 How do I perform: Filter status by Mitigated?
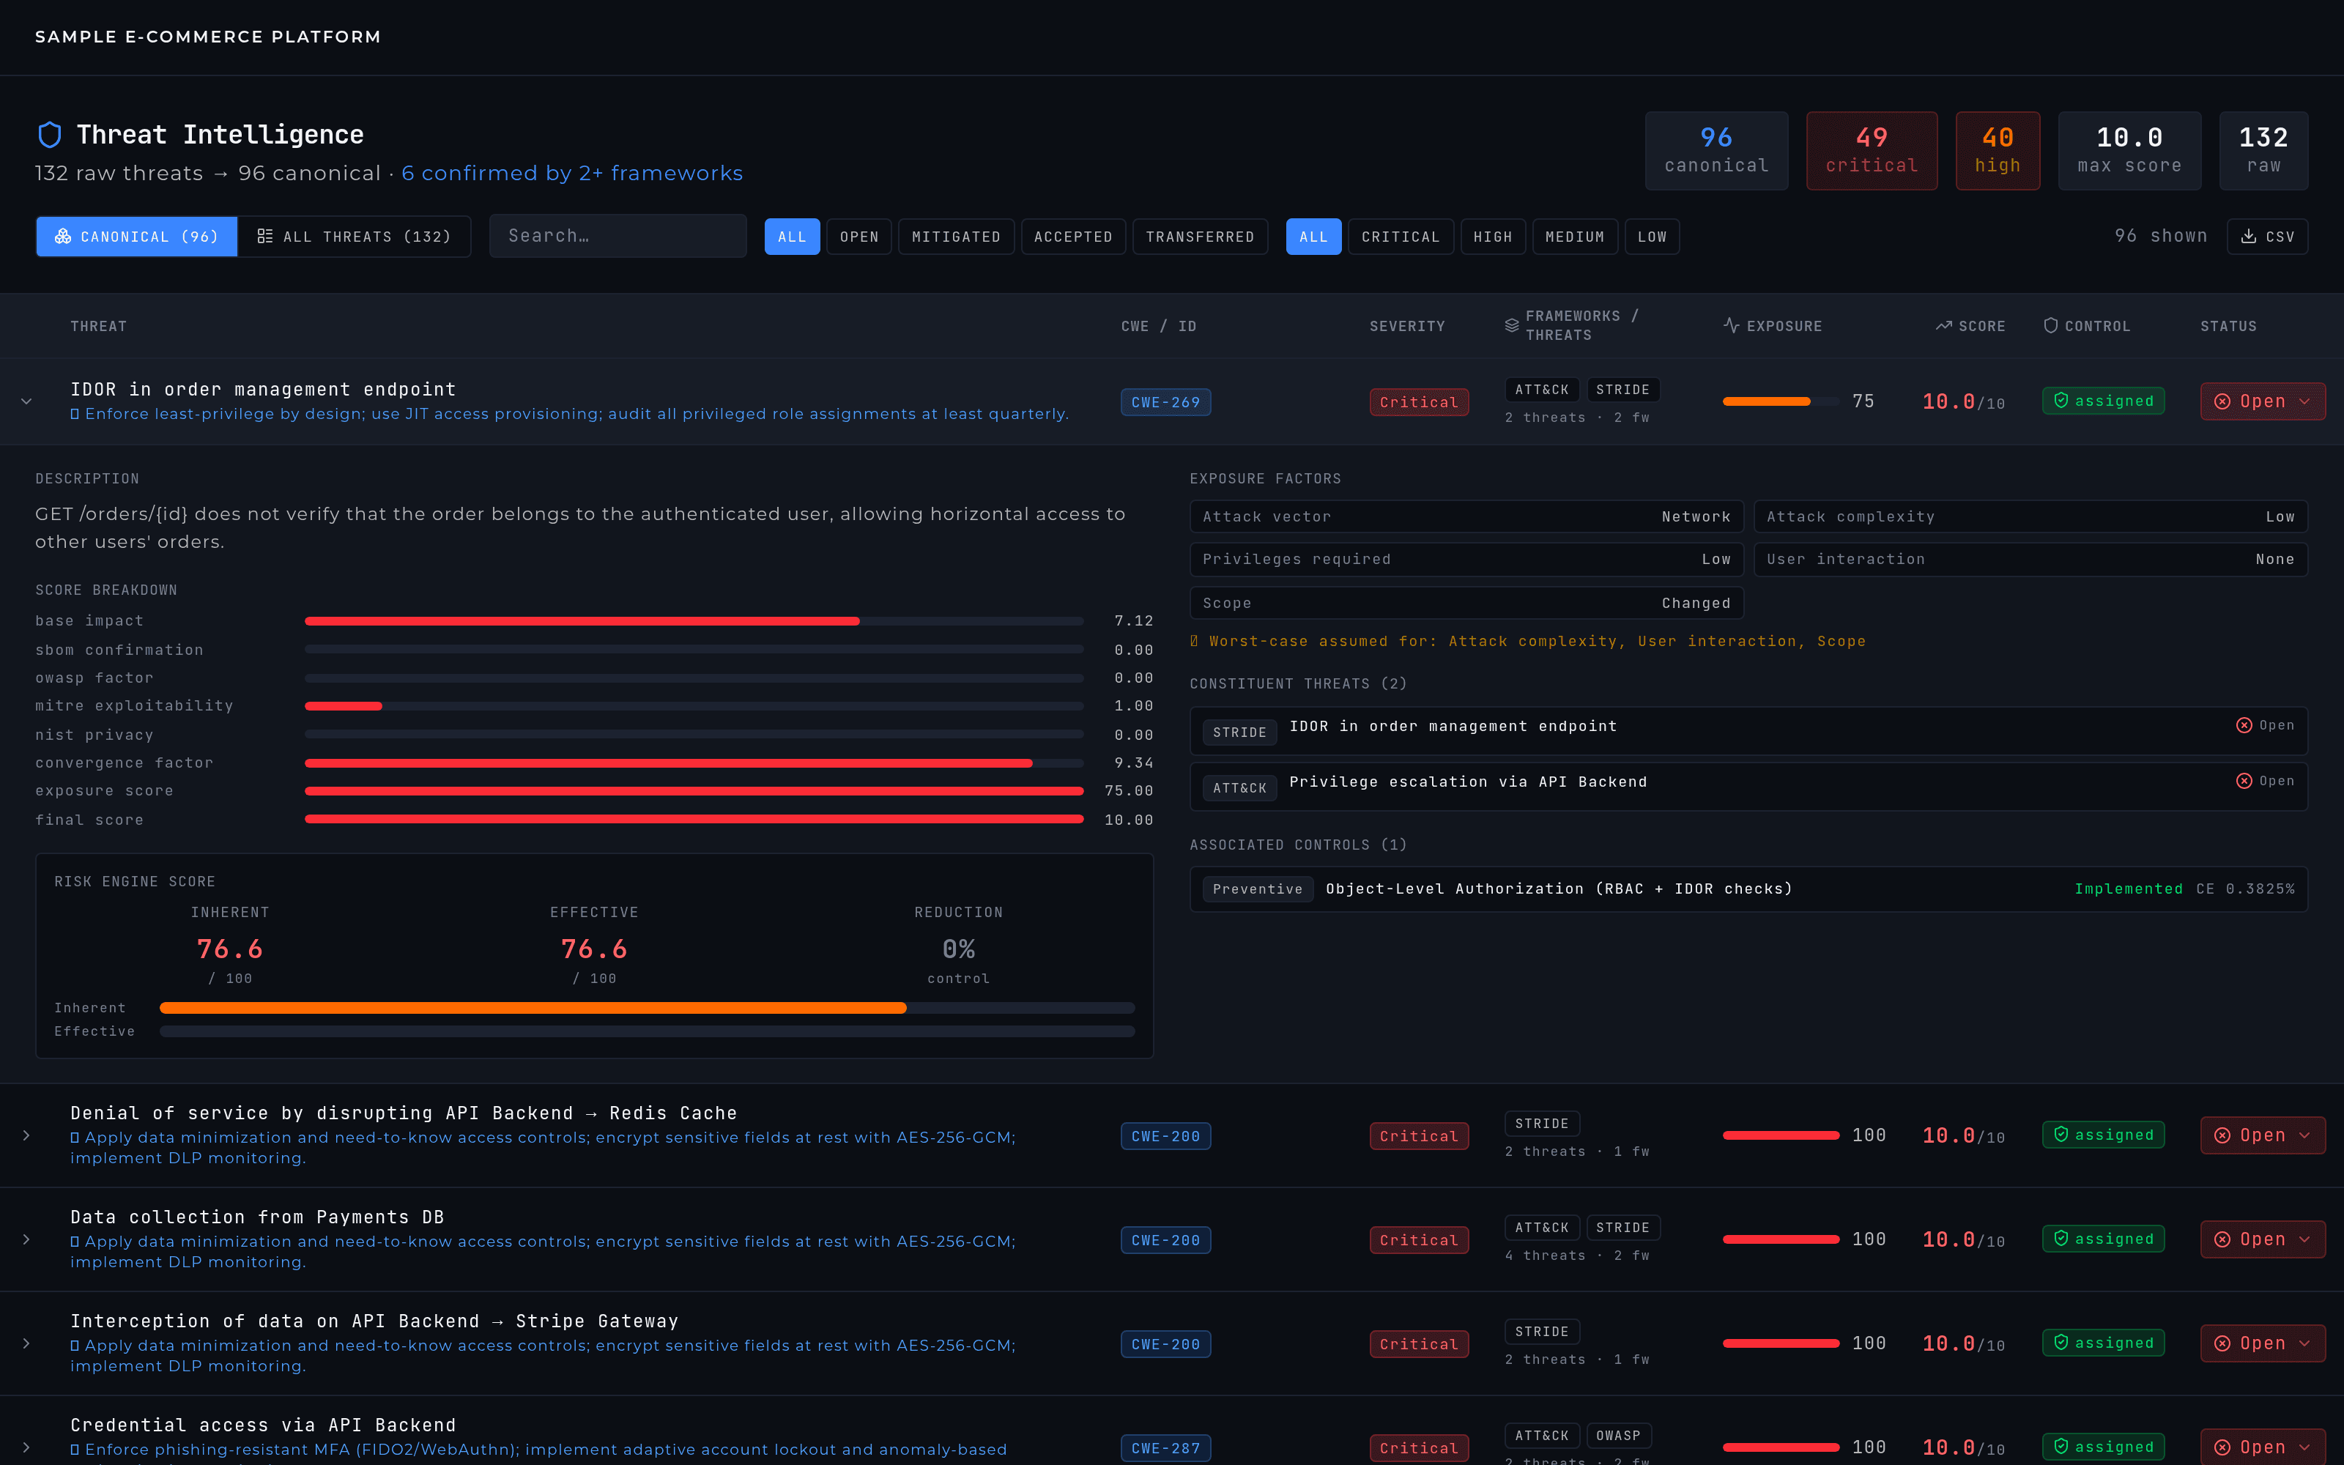click(956, 237)
